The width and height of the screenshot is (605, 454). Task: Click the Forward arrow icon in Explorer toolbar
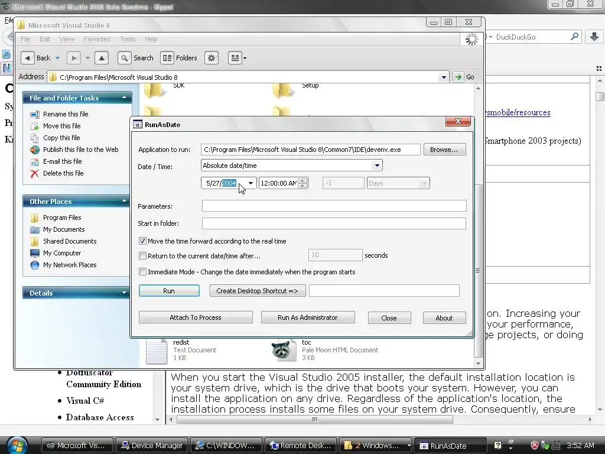point(74,58)
